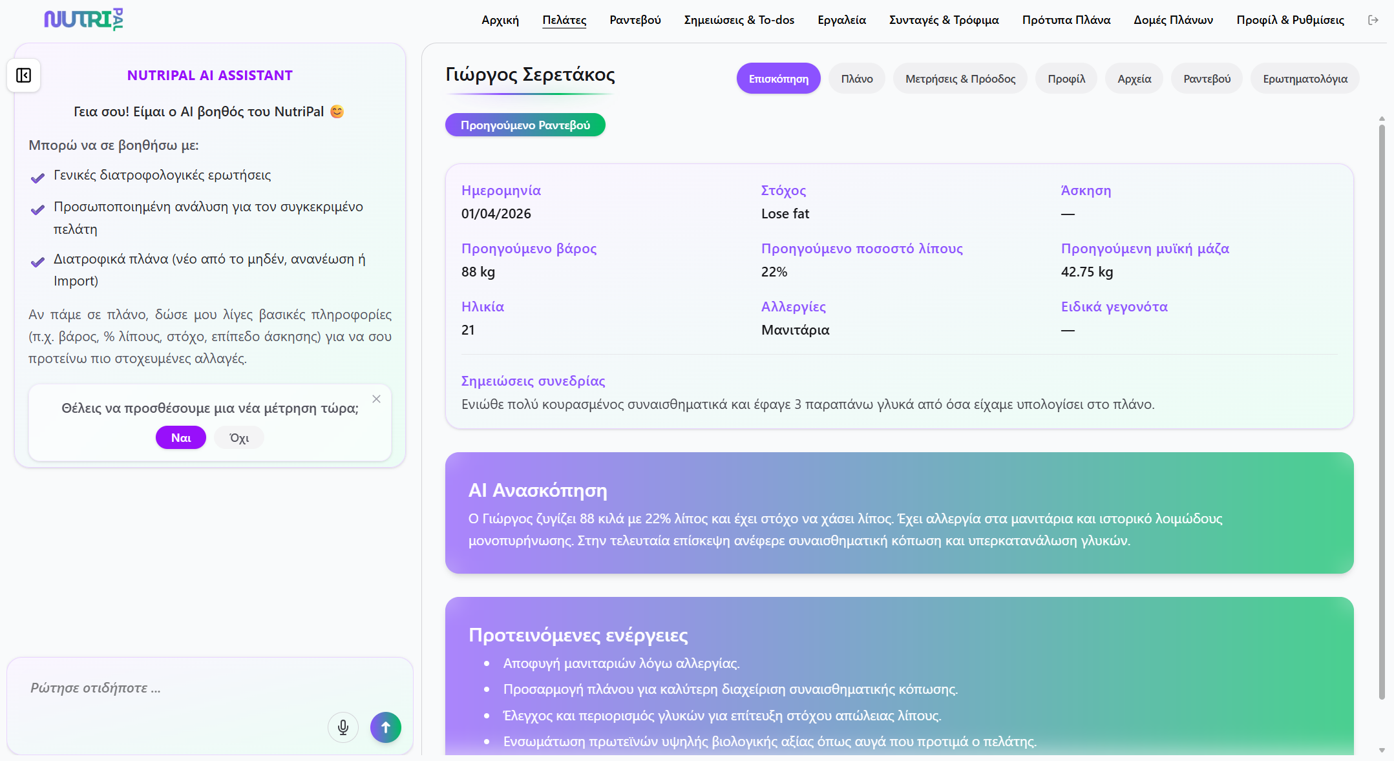
Task: Go to Σημειώσεις & To-dos in navigation
Action: click(x=739, y=20)
